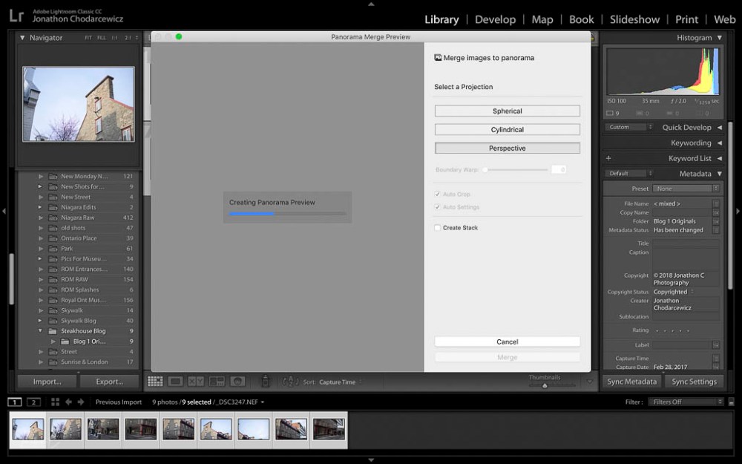The image size is (742, 464).
Task: Open Survey view icon
Action: 217,382
